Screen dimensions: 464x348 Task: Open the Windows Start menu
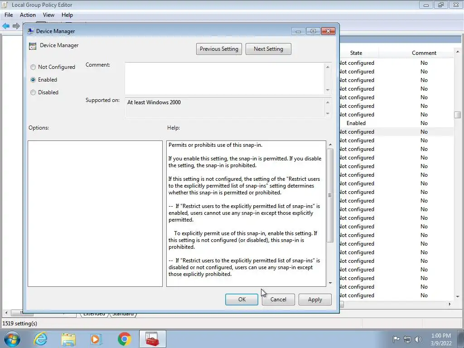12,339
